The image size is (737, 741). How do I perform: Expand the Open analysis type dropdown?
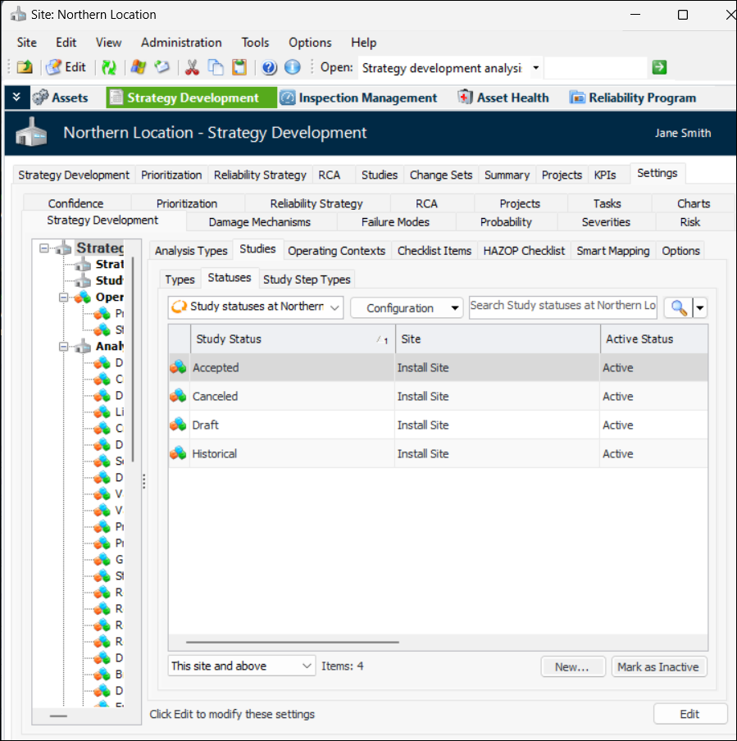(535, 68)
